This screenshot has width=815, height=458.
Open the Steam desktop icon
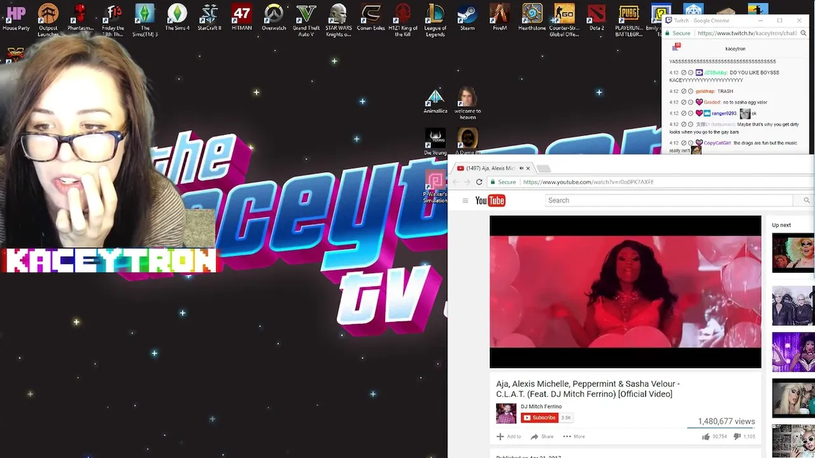click(467, 18)
